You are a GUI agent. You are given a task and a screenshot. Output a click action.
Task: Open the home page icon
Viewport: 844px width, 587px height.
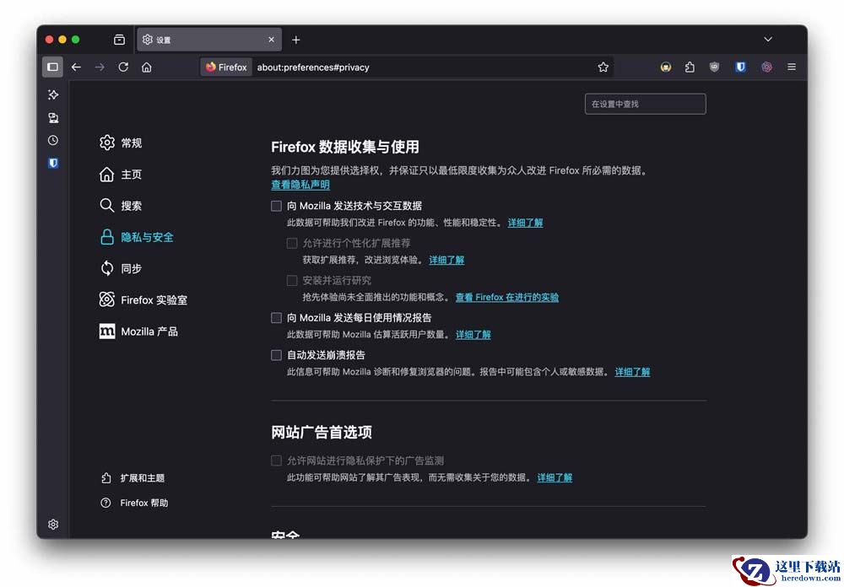pyautogui.click(x=146, y=67)
